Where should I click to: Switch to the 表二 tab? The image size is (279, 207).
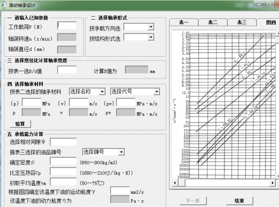click(213, 22)
